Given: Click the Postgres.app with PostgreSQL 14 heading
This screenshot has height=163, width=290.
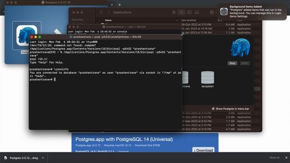Looking at the screenshot, I should (x=124, y=139).
